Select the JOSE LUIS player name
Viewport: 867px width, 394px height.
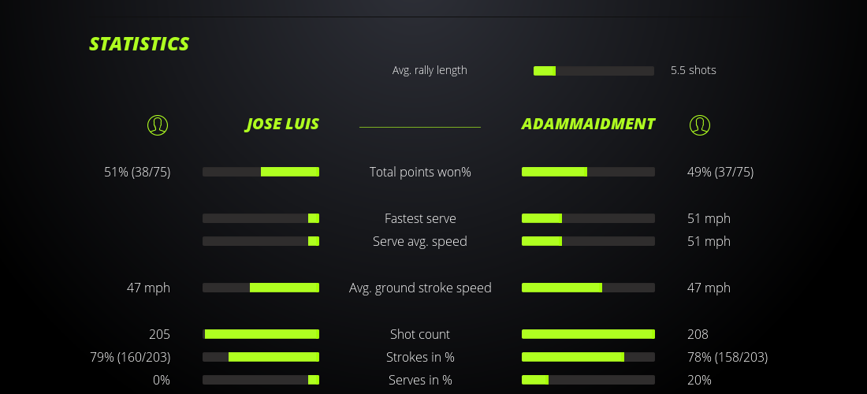(282, 124)
